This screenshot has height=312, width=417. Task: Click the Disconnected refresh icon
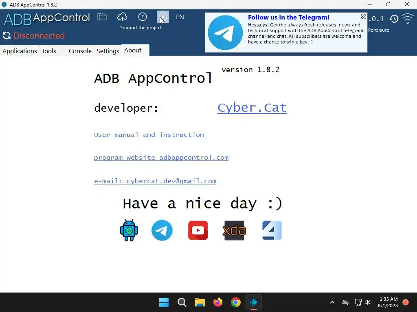click(7, 36)
